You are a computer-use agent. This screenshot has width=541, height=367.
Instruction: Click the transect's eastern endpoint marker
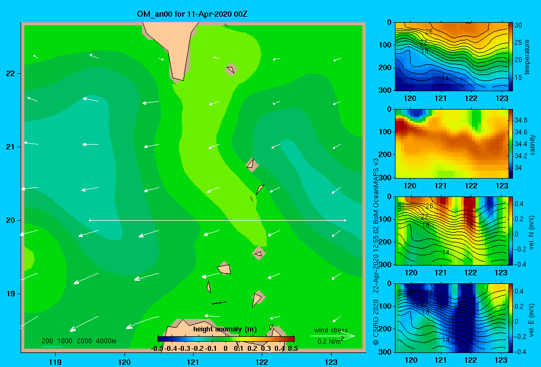pos(345,220)
